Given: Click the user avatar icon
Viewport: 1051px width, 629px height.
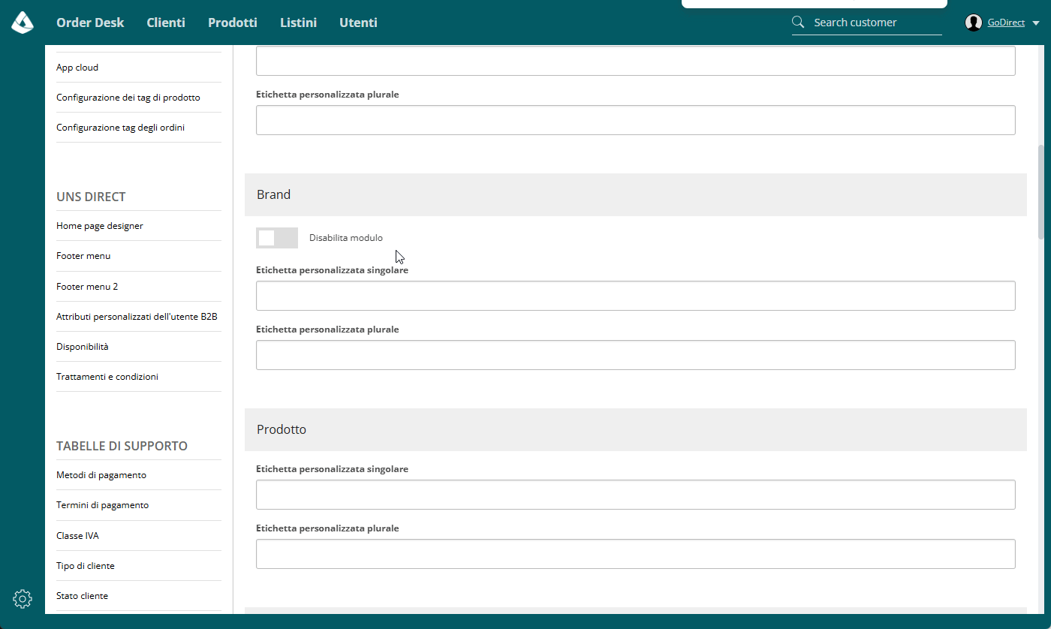Looking at the screenshot, I should pyautogui.click(x=974, y=23).
